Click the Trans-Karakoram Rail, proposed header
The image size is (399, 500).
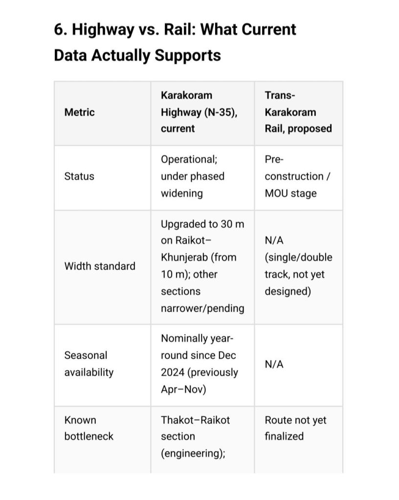click(298, 112)
